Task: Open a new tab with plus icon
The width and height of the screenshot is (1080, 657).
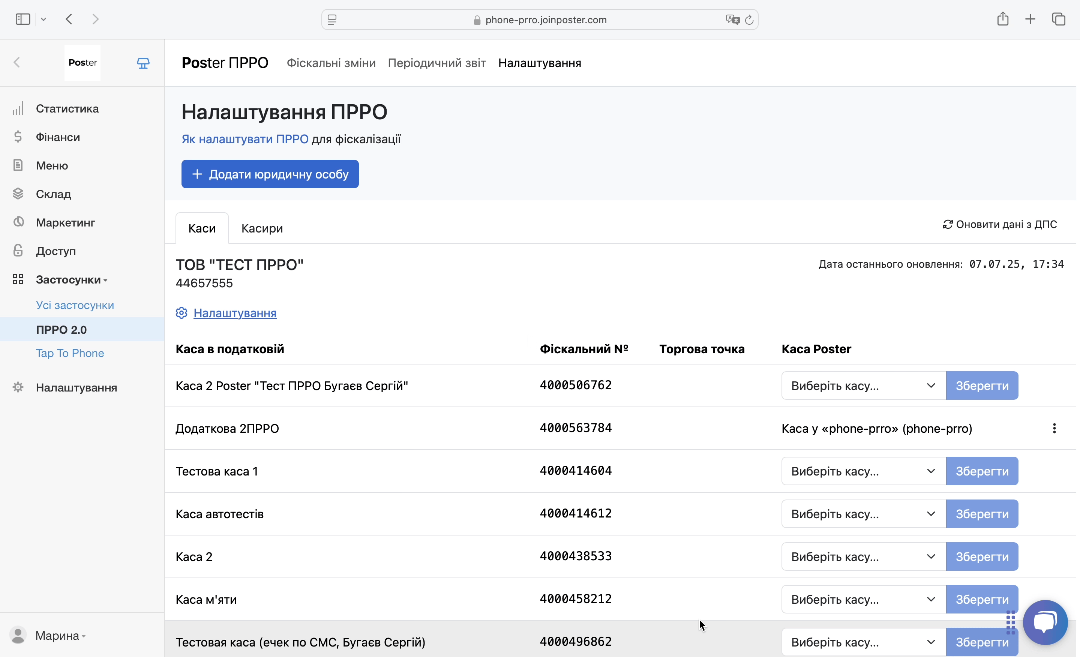Action: [1030, 19]
